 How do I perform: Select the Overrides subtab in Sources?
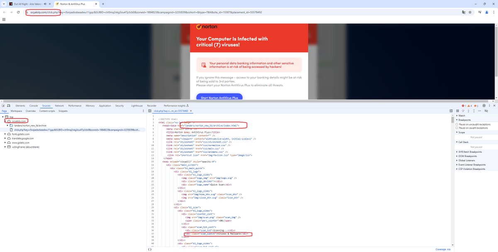31,111
